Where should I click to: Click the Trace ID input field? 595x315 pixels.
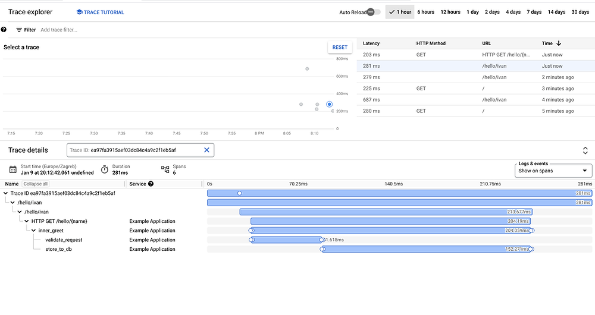coord(140,150)
